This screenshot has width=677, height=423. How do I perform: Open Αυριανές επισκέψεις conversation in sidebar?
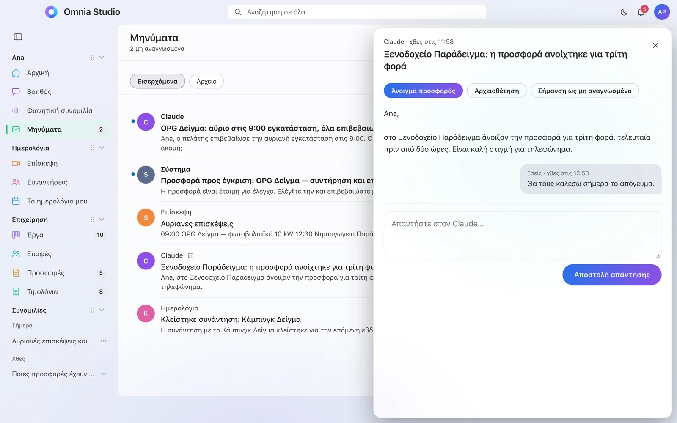tap(52, 341)
